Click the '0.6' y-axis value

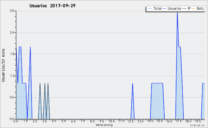(12, 97)
